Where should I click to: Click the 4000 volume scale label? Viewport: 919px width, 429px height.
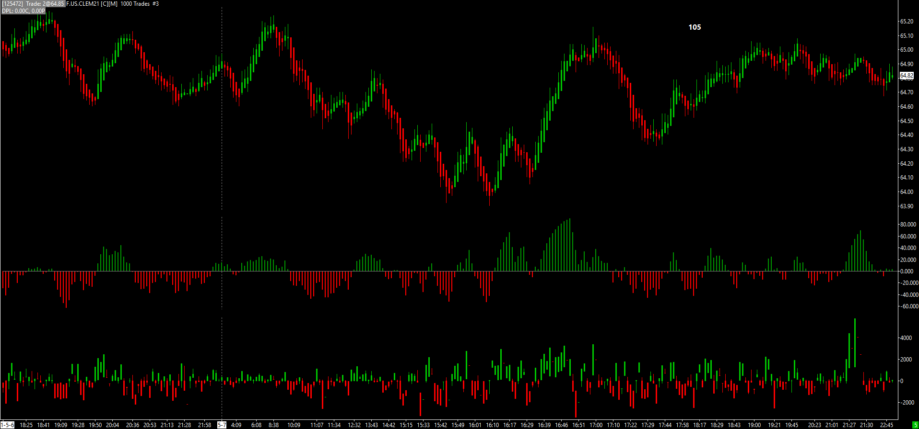click(906, 338)
